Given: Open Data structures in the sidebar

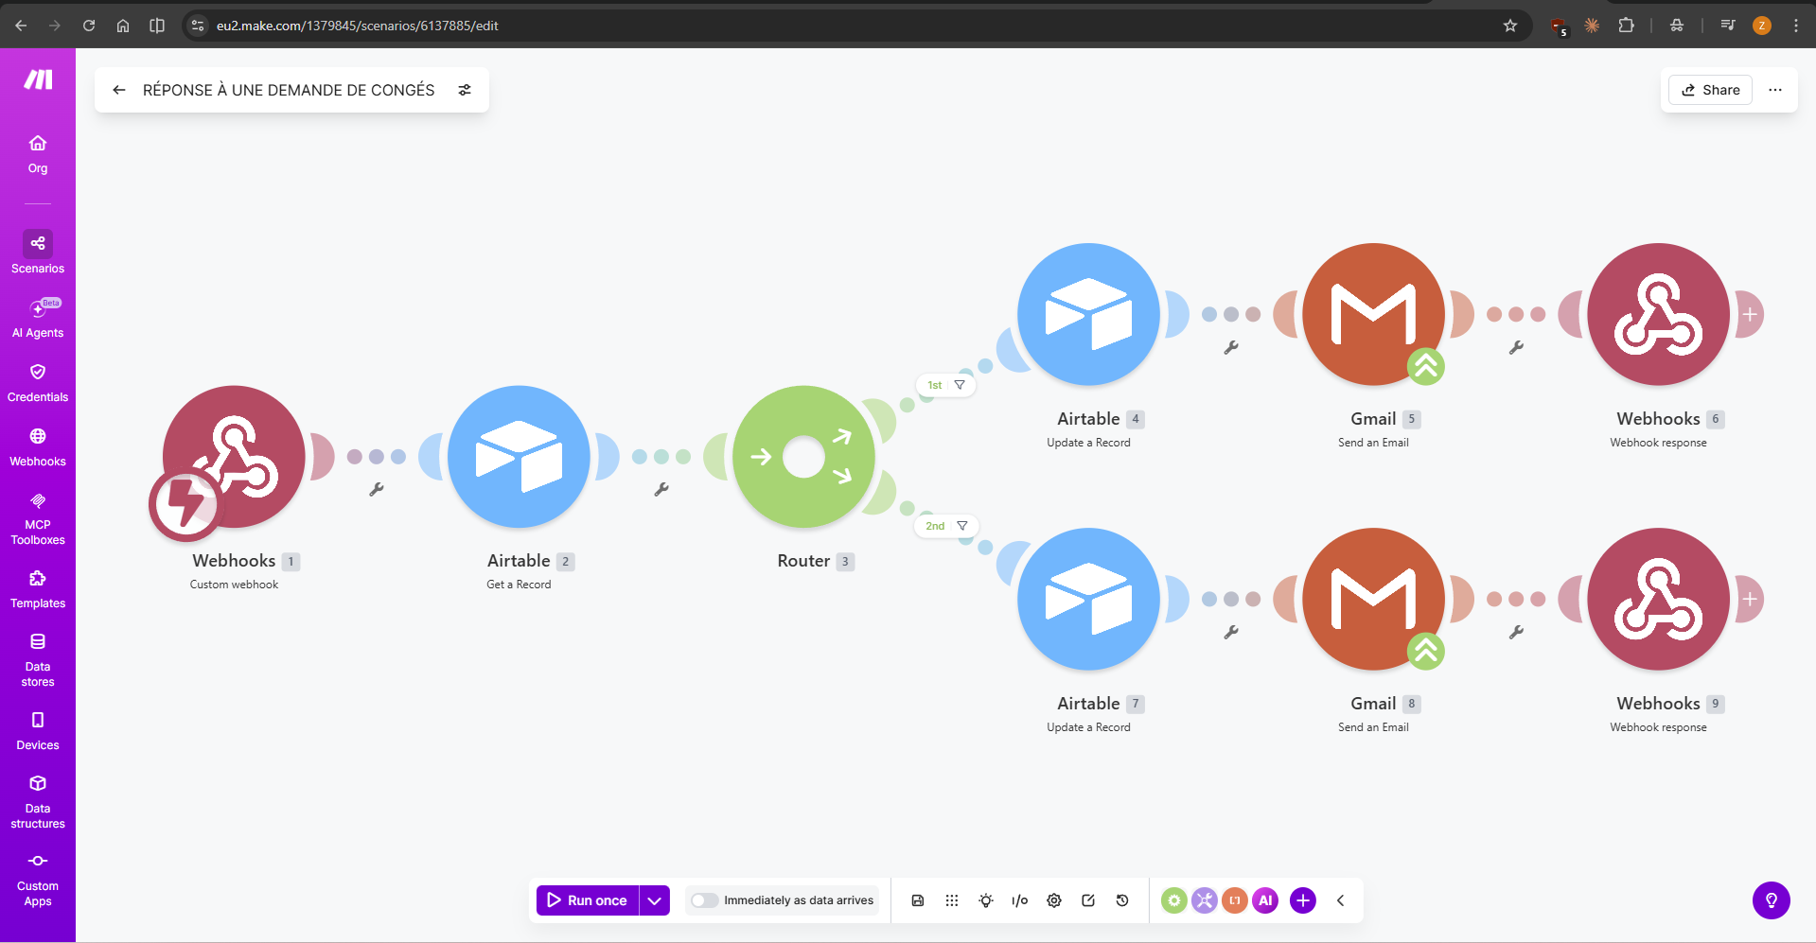Looking at the screenshot, I should (x=38, y=802).
